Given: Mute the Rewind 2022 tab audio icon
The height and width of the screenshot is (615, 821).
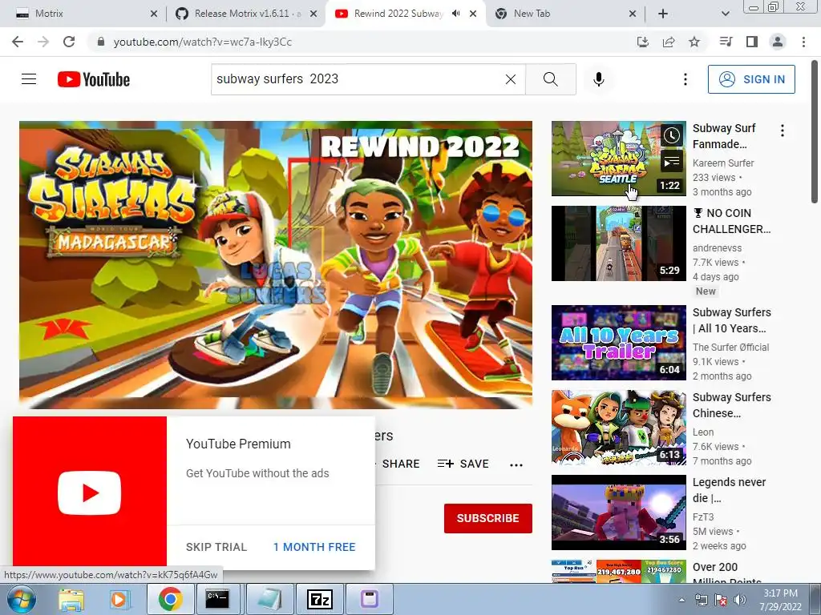Looking at the screenshot, I should (x=456, y=14).
